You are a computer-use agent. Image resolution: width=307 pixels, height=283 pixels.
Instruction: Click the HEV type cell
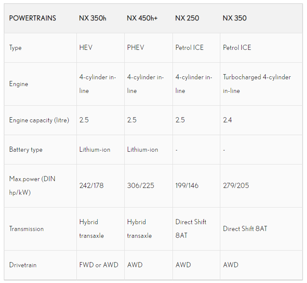click(x=86, y=47)
